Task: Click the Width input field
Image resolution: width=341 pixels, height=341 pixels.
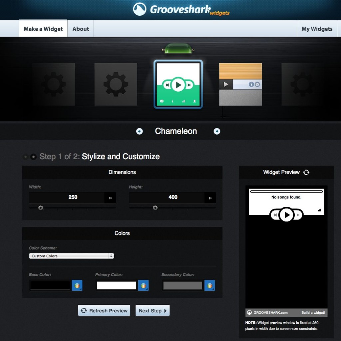Action: [x=67, y=197]
